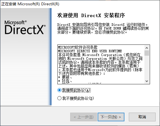Click the greyed-out 上一步(B) back button
The width and height of the screenshot is (160, 126).
[x=84, y=117]
